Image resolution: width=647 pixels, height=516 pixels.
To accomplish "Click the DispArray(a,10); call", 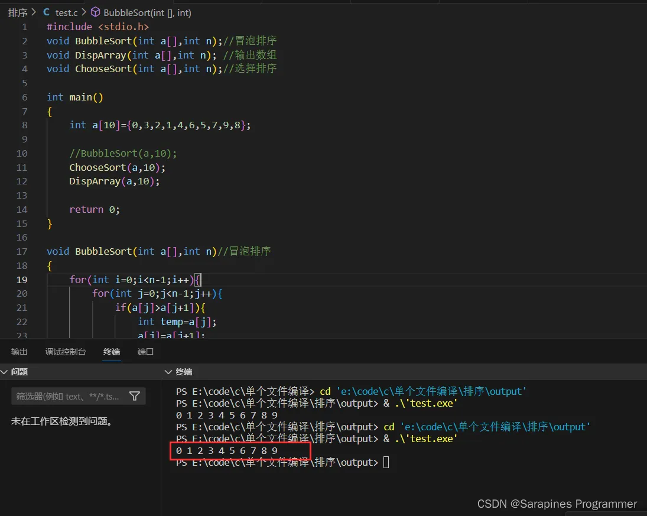I will tap(114, 181).
